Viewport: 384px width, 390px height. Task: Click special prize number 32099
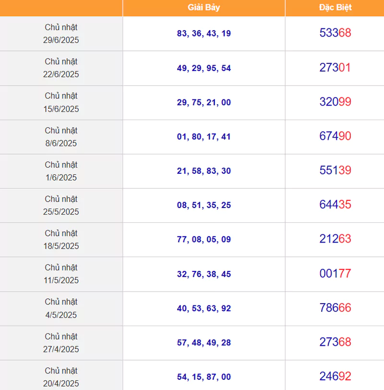335,102
